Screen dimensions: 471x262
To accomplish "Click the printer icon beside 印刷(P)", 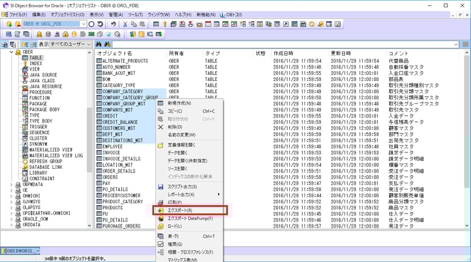I will [160, 202].
